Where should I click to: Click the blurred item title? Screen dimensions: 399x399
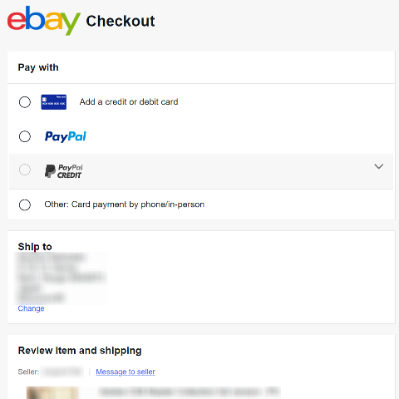tap(190, 392)
